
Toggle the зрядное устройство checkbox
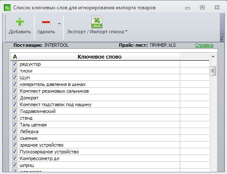tap(14, 145)
